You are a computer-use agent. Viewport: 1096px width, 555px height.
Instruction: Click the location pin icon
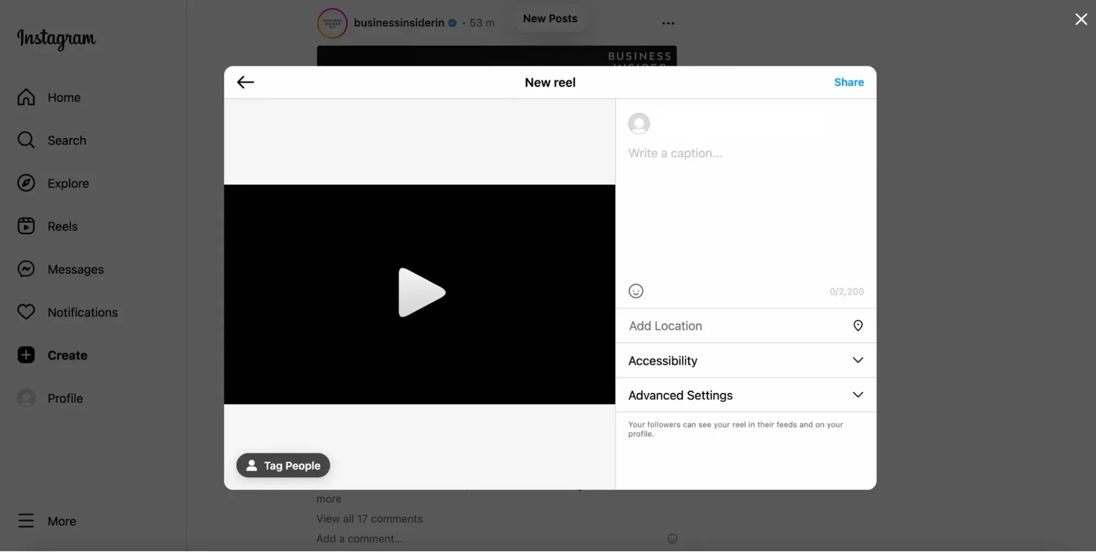[x=858, y=326]
